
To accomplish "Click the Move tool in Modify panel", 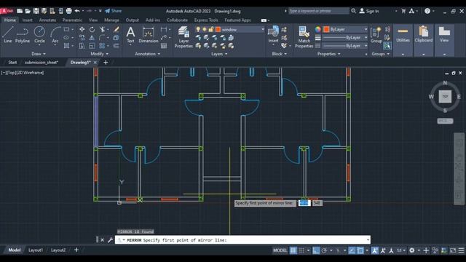I will (82, 29).
